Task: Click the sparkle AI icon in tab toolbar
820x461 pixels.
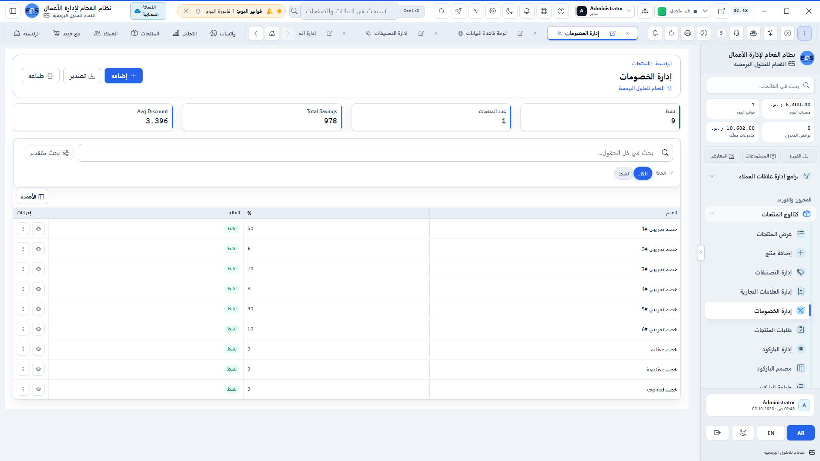Action: [x=770, y=33]
